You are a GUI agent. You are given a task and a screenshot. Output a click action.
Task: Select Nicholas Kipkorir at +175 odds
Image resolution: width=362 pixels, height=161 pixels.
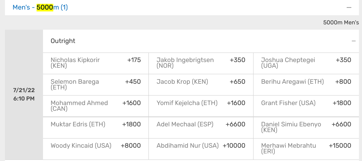[x=96, y=63]
